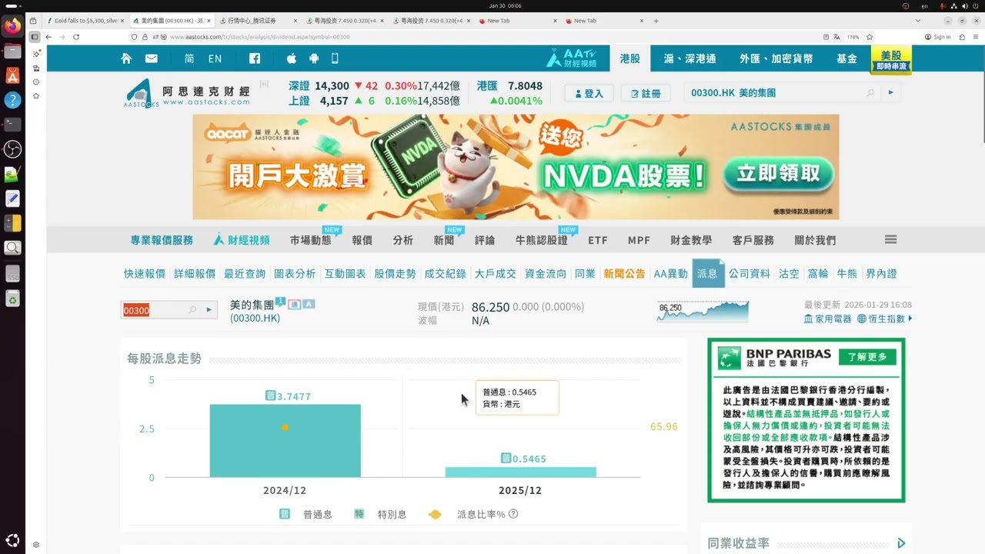Open the 詳細報價 link
The width and height of the screenshot is (985, 554).
195,273
